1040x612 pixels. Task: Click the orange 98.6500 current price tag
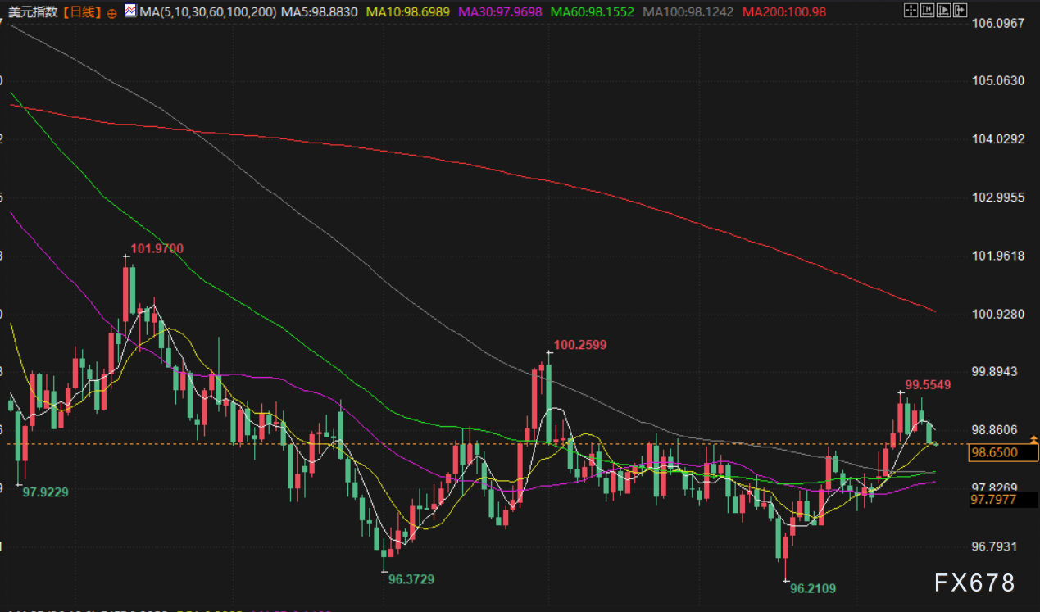[x=993, y=452]
